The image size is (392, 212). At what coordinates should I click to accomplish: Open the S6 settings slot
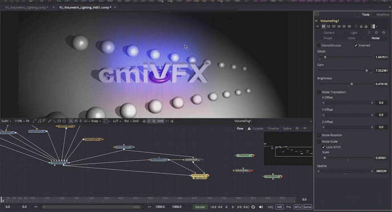click(x=349, y=26)
